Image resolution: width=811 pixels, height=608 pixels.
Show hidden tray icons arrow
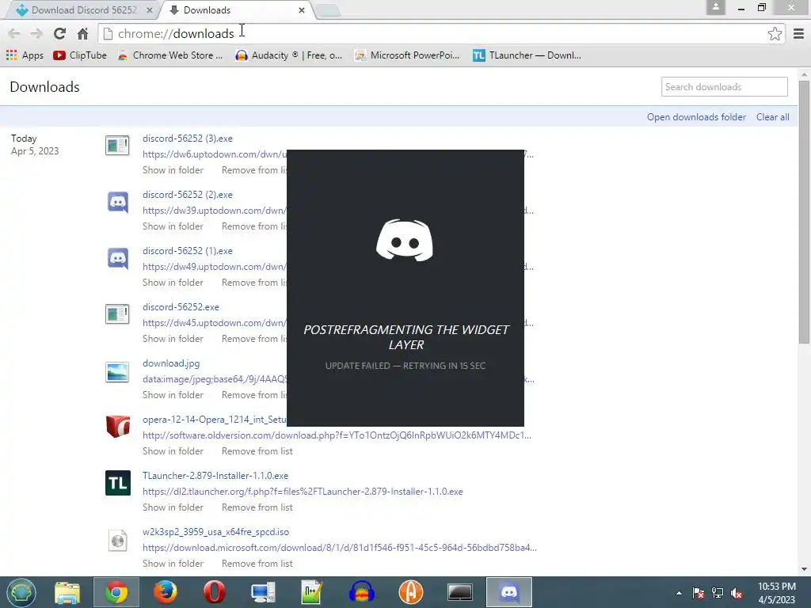pyautogui.click(x=679, y=593)
